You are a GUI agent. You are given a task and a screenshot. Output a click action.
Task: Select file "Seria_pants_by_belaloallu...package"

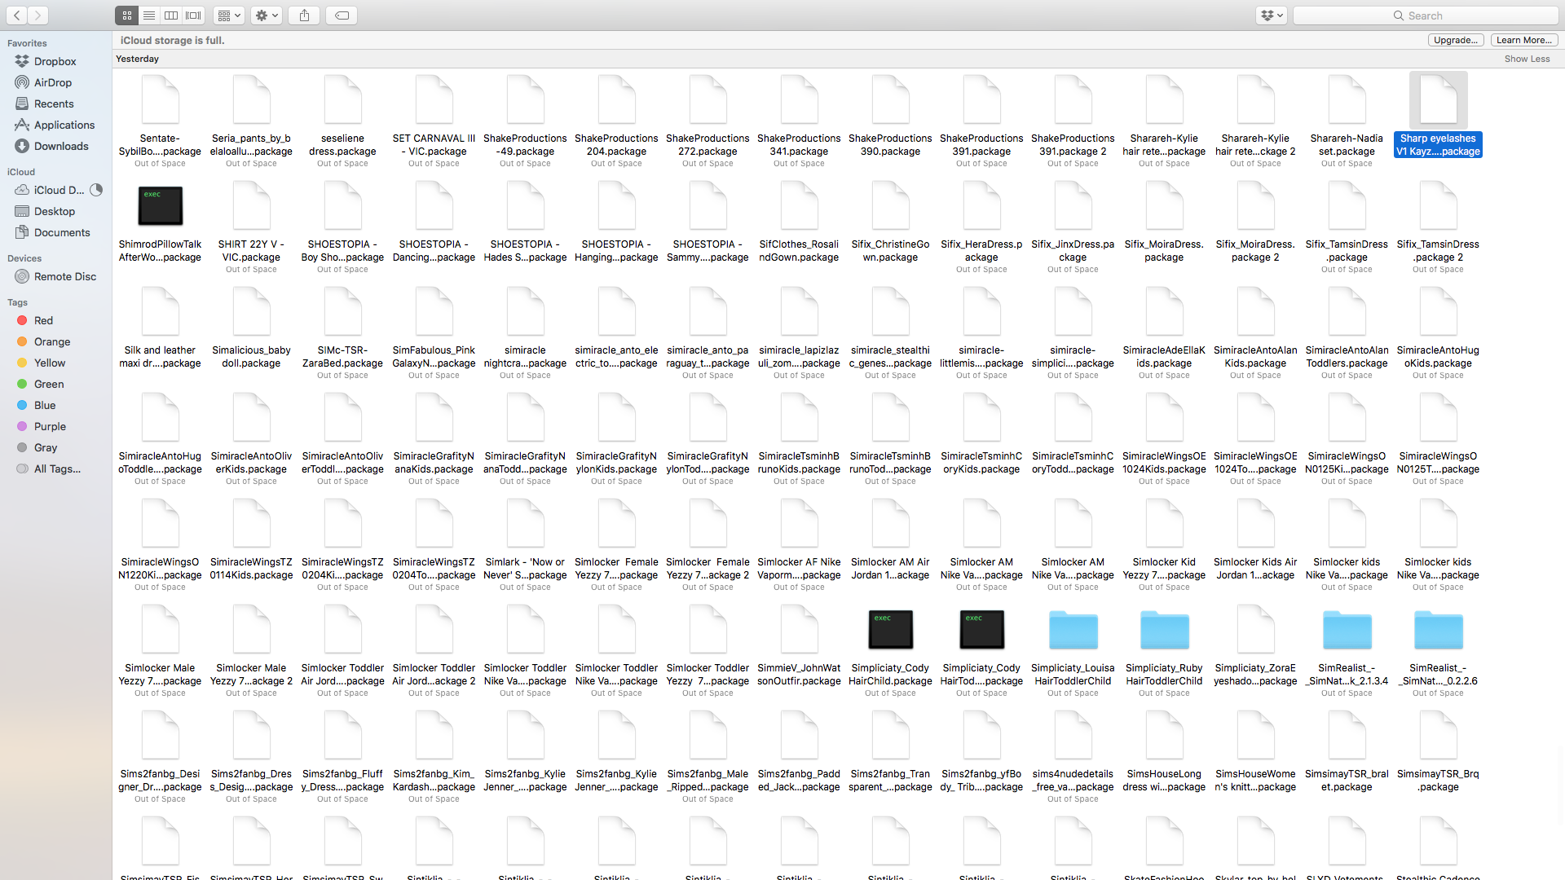pos(252,99)
